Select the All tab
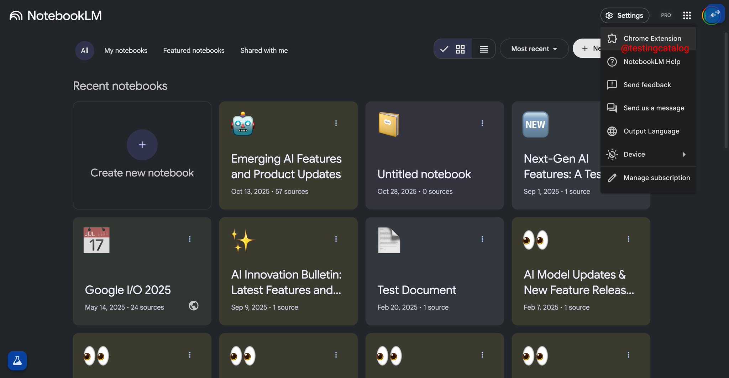The height and width of the screenshot is (378, 729). tap(85, 51)
